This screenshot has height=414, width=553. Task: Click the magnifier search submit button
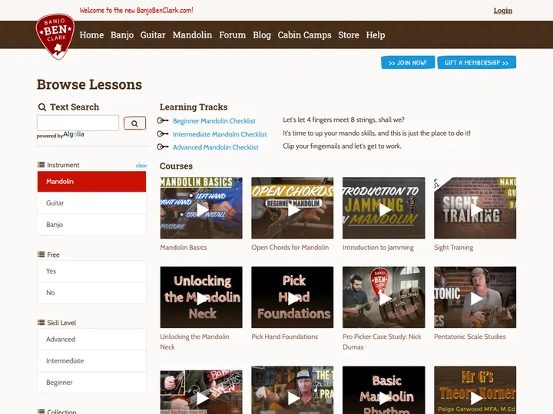[134, 123]
